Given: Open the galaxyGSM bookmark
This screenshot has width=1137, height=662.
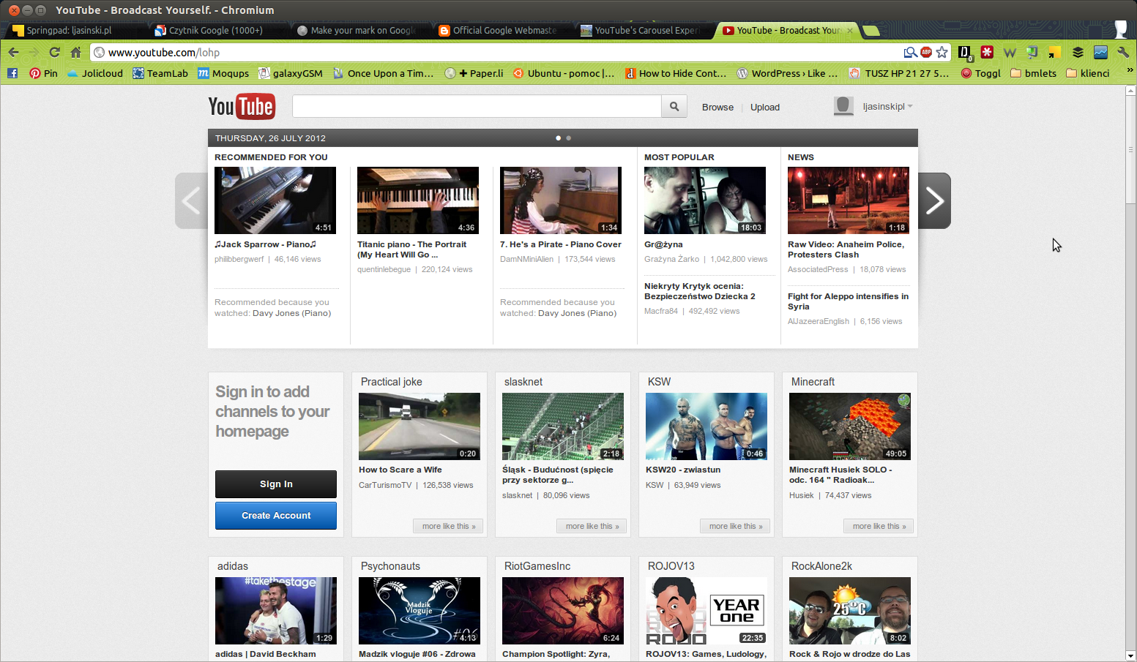Looking at the screenshot, I should tap(291, 73).
